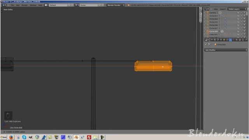Select Circle.017 in the outliner
249x140 pixels.
point(214,28)
